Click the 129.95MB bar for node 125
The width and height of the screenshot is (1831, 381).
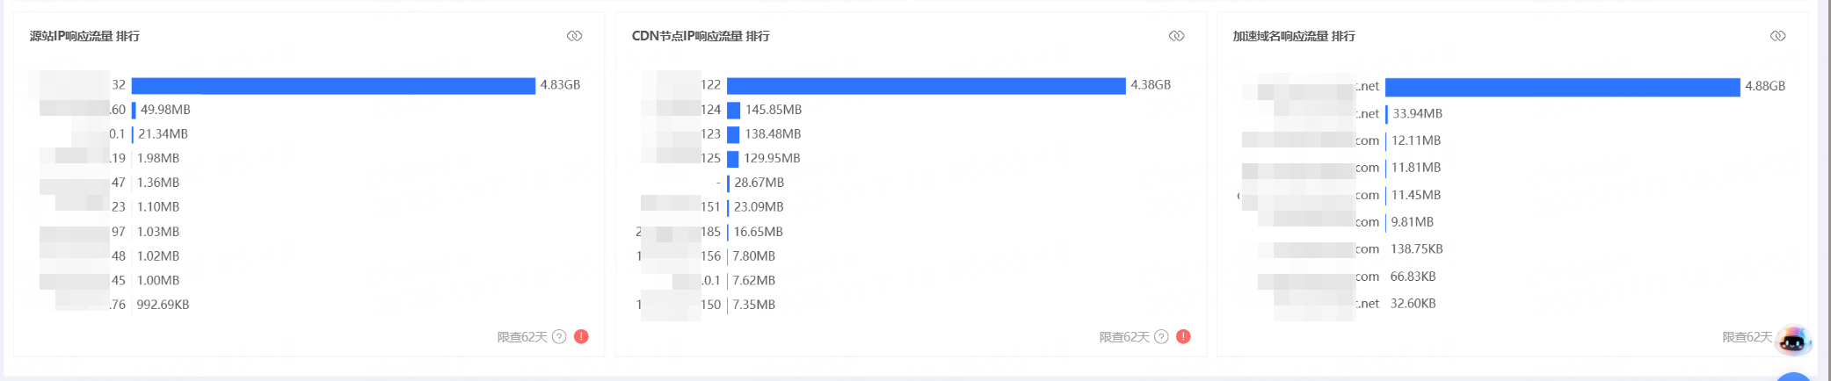(732, 159)
